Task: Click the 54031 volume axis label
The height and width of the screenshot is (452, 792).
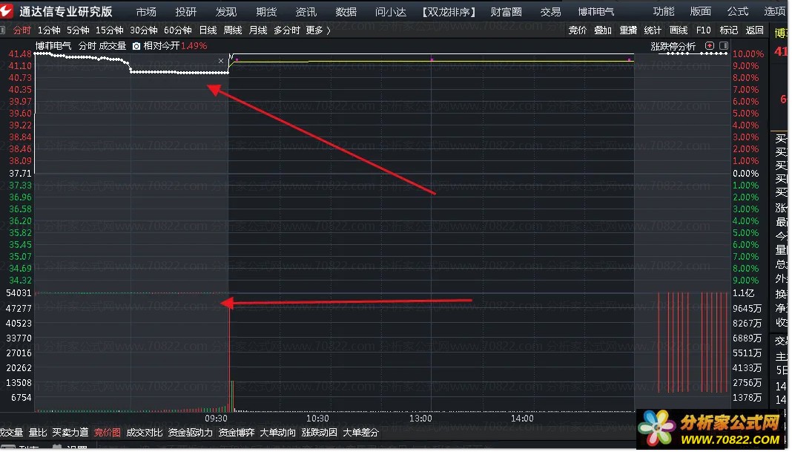Action: [x=19, y=293]
